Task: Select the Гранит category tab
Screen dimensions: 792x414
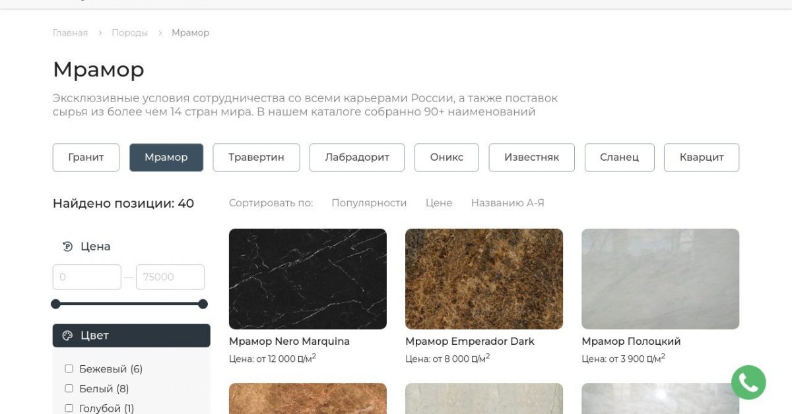Action: pyautogui.click(x=86, y=158)
